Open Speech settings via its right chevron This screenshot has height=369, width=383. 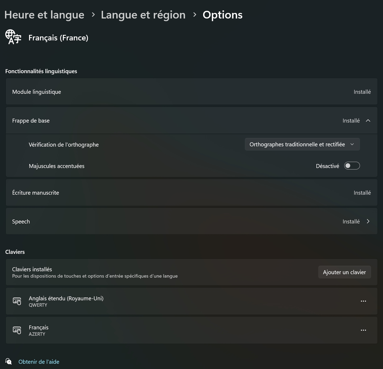368,221
